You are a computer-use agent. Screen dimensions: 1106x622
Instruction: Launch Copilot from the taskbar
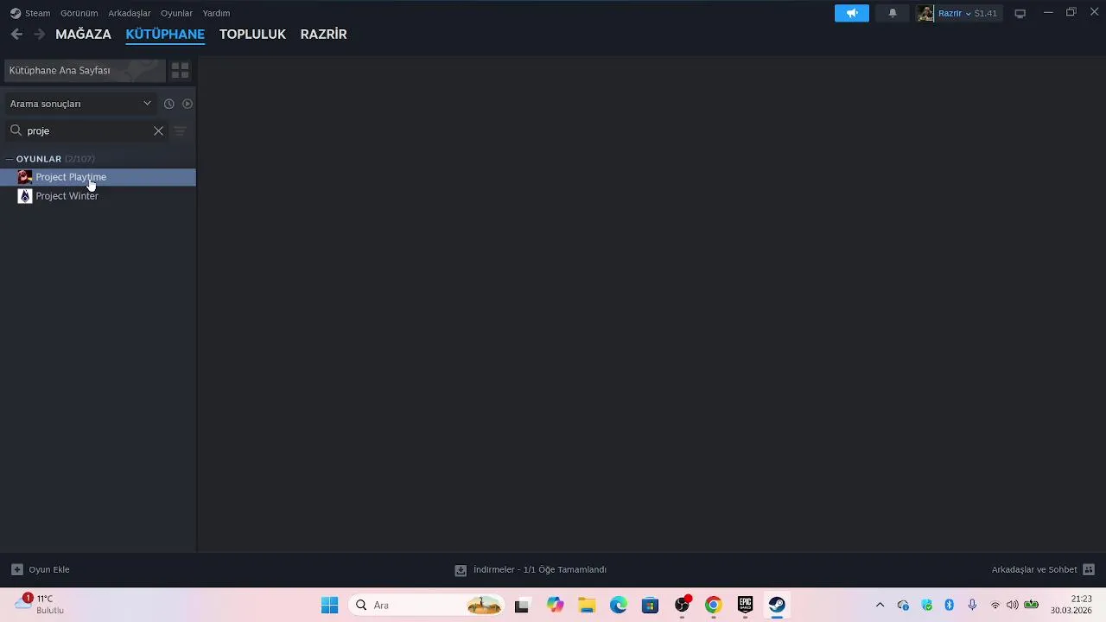click(x=555, y=606)
